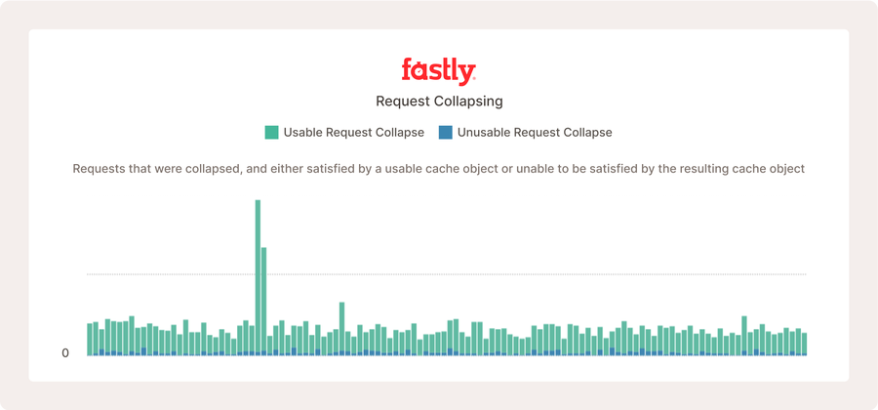Click the third tallest bar near chart middle
The image size is (878, 410).
[341, 329]
